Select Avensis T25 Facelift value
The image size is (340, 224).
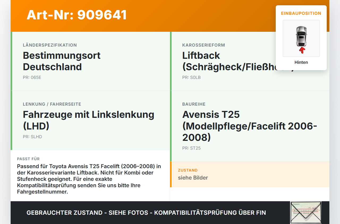point(250,126)
